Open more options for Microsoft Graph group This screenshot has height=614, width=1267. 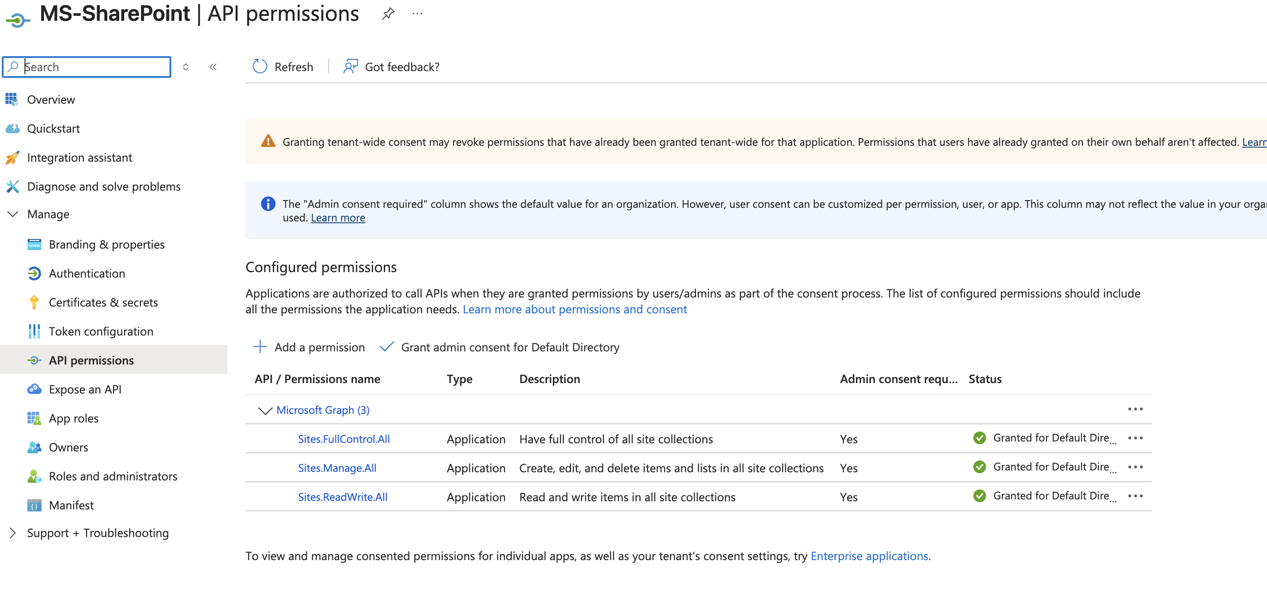click(x=1135, y=409)
